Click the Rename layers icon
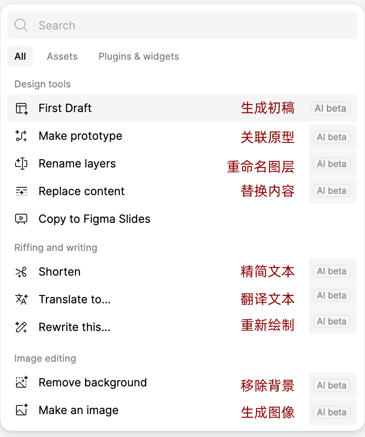 click(x=22, y=164)
